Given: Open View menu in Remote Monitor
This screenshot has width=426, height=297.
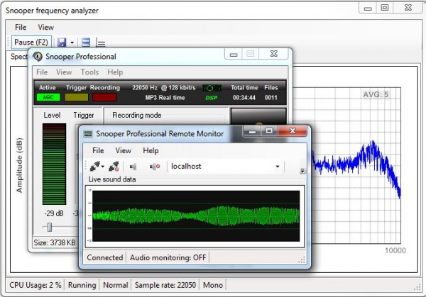Looking at the screenshot, I should click(x=123, y=150).
